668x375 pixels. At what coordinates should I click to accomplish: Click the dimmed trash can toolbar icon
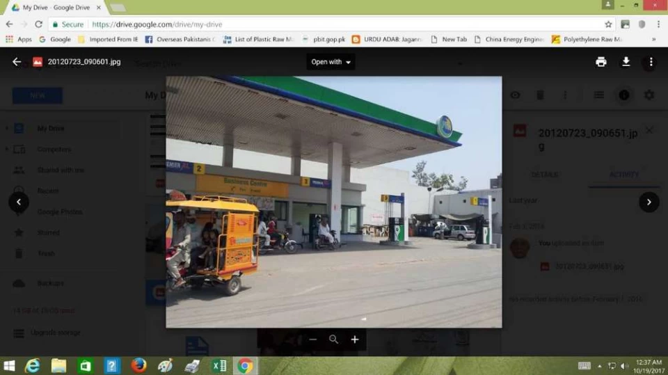coord(540,95)
